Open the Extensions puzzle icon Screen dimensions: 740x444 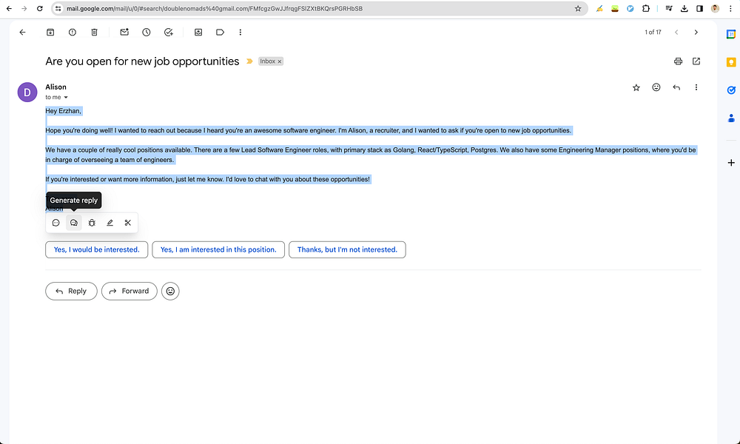(x=645, y=8)
